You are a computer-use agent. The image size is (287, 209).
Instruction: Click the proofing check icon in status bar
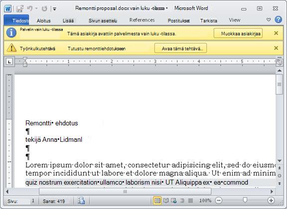[81, 201]
